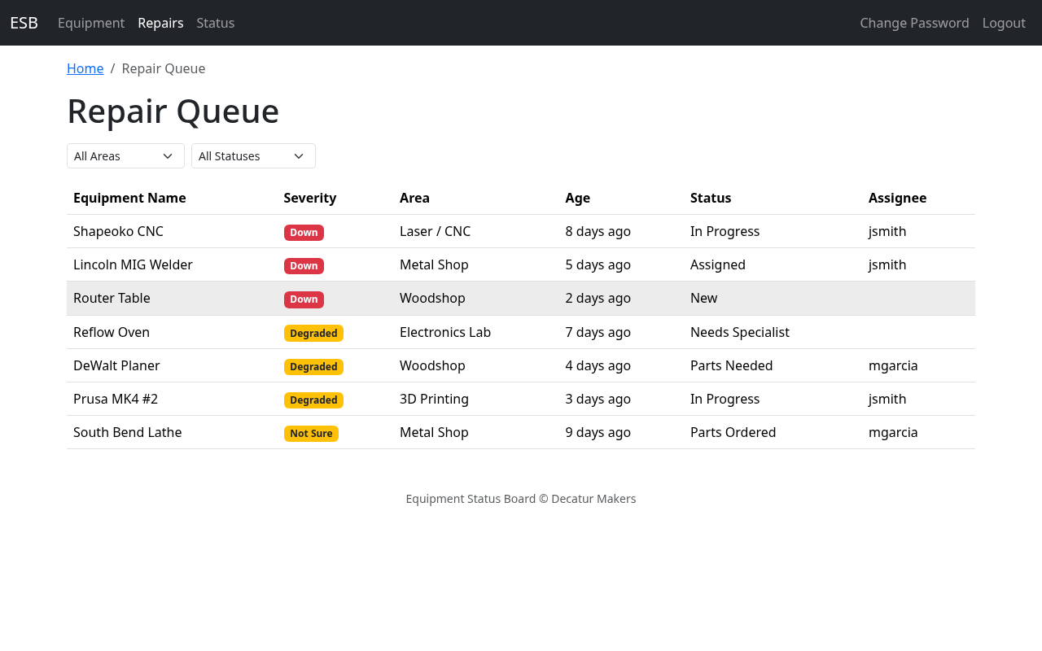Click assignee jsmith on the Shapeoko CNC row
Image resolution: width=1042 pixels, height=651 pixels.
click(x=887, y=231)
